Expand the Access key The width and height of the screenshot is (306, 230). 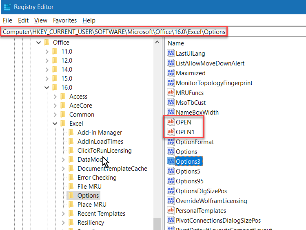coord(55,97)
